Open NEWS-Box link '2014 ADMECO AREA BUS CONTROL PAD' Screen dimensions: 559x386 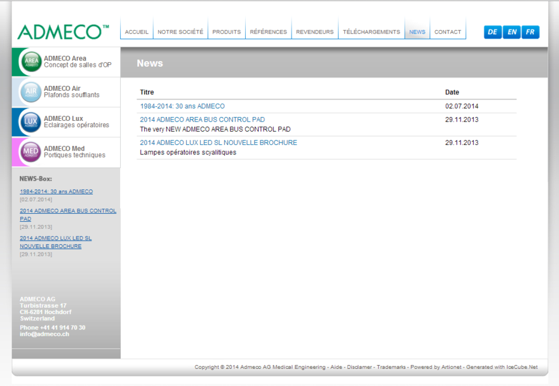point(68,215)
